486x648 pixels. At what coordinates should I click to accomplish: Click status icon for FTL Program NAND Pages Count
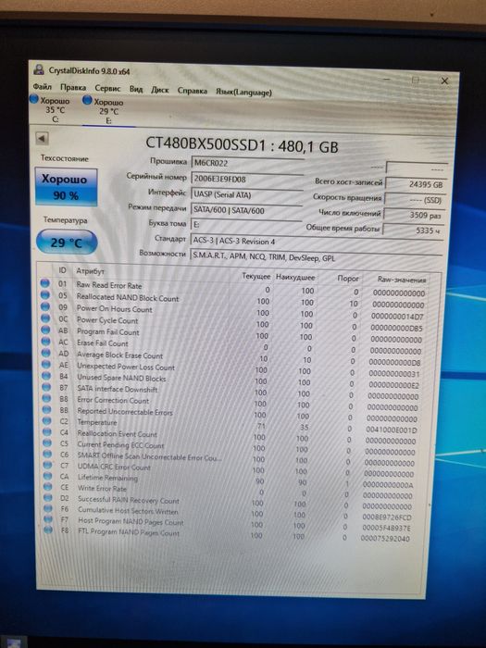[49, 530]
